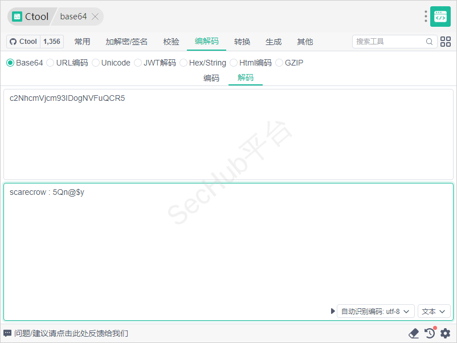Open the three-dot options menu
The width and height of the screenshot is (457, 343).
[x=426, y=17]
